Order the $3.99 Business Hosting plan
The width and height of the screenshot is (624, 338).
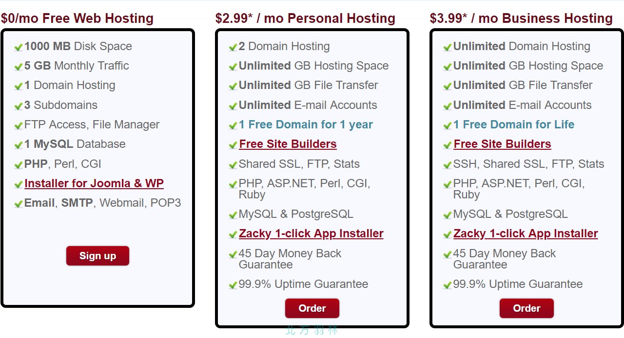526,308
